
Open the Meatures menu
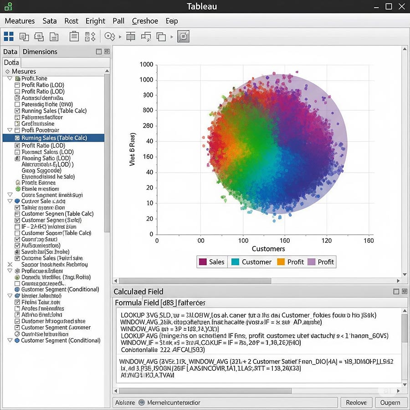tap(20, 21)
